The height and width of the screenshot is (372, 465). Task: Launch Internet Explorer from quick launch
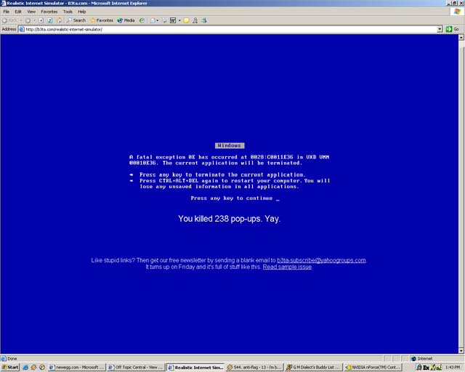click(25, 367)
